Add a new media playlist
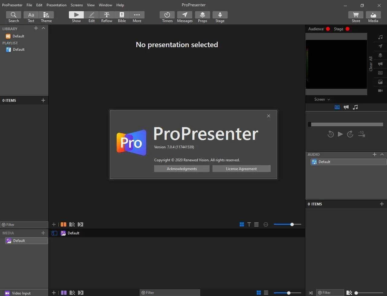 coord(43,233)
